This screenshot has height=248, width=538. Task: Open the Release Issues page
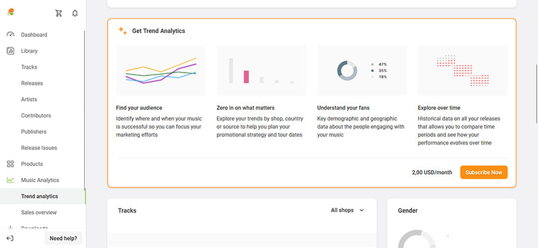(x=39, y=147)
